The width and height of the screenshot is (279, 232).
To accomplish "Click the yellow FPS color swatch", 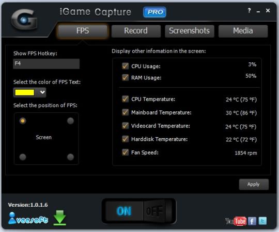I will [x=25, y=92].
